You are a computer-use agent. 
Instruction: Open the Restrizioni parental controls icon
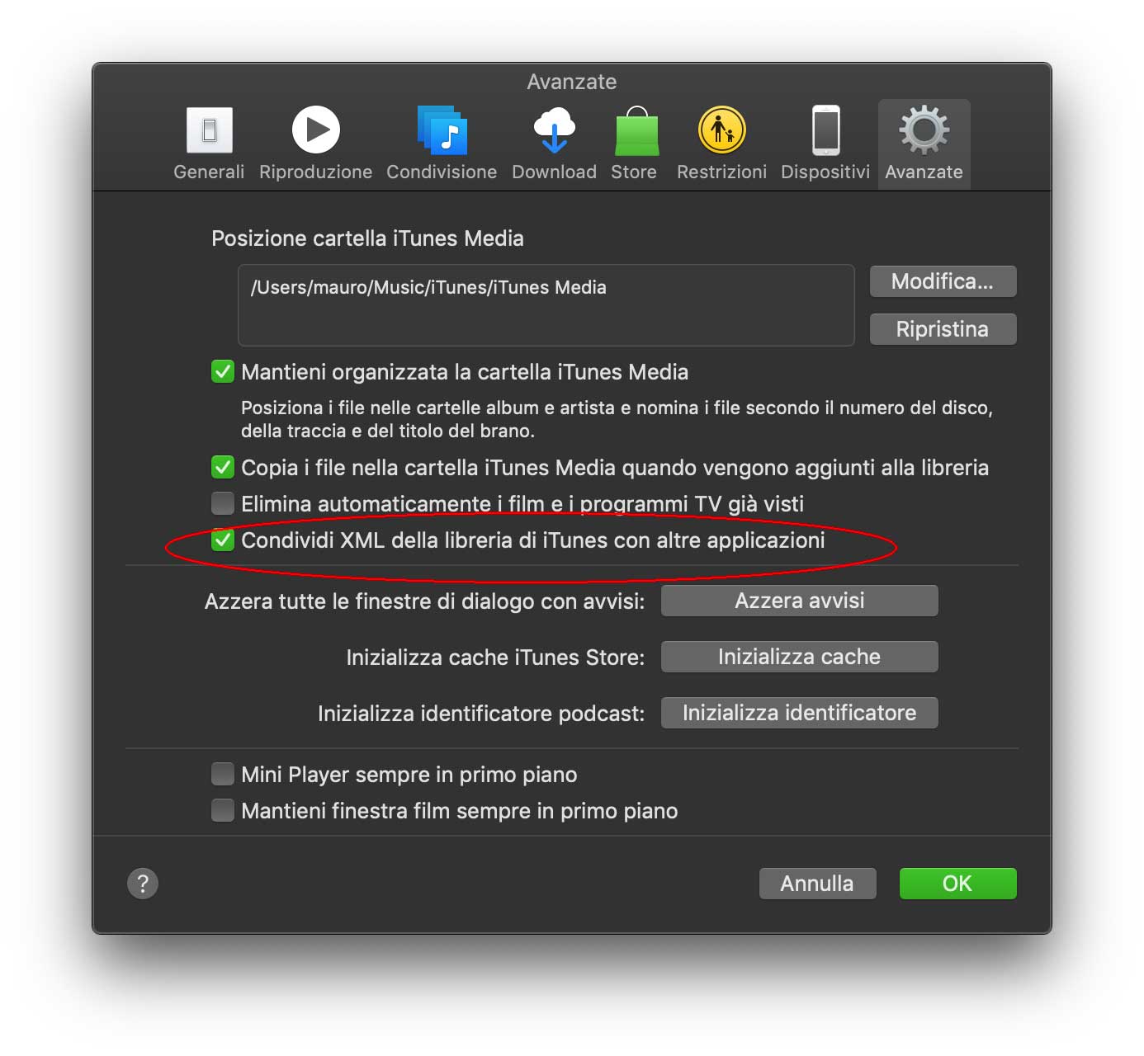722,130
